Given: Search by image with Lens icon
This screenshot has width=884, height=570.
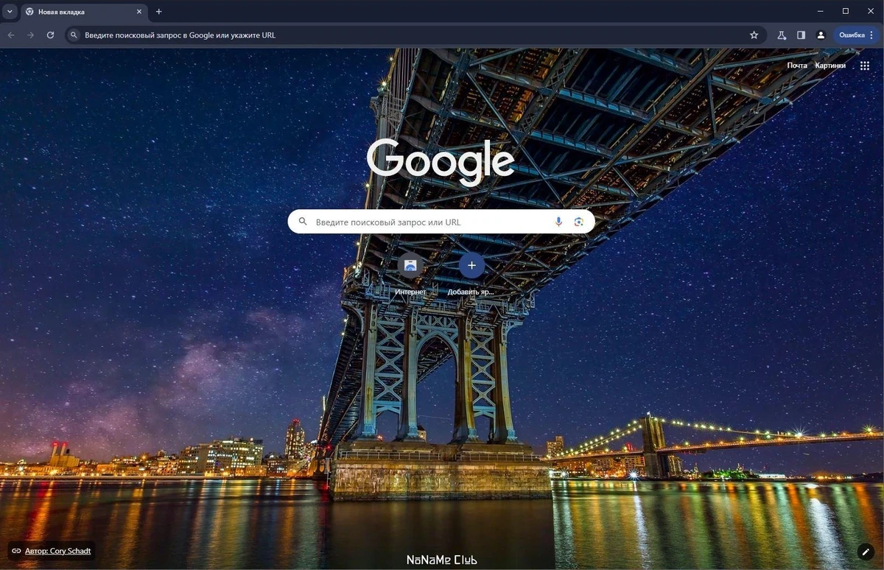Looking at the screenshot, I should click(x=579, y=222).
